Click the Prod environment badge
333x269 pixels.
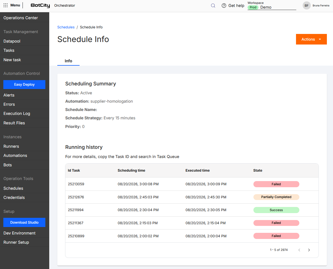click(x=253, y=7)
